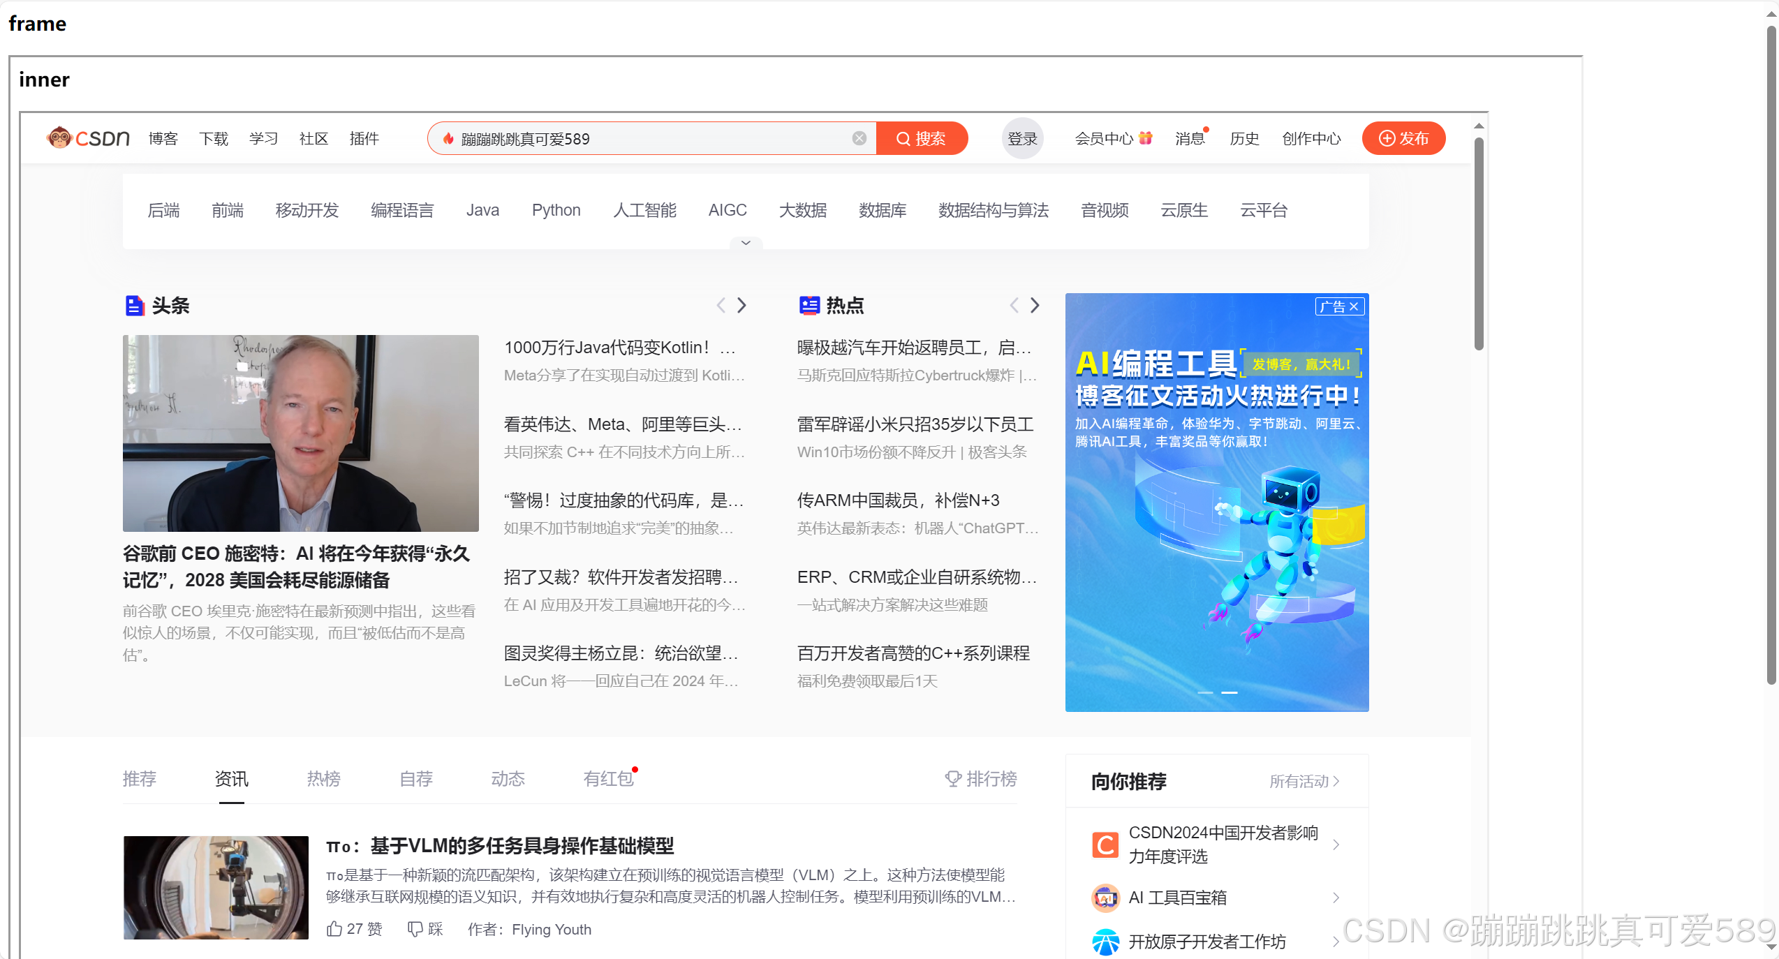Open 消息 messages link
This screenshot has height=959, width=1779.
coord(1190,138)
